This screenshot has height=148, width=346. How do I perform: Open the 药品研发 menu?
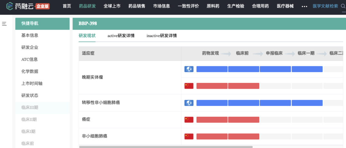(87, 6)
